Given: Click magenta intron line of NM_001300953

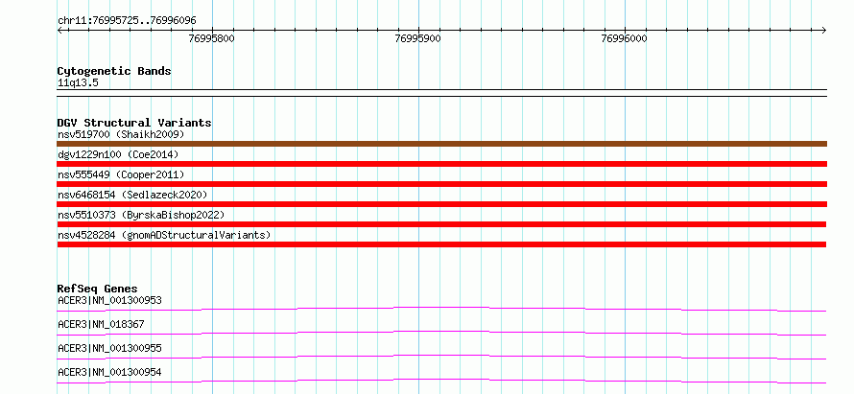Looking at the screenshot, I should [441, 309].
